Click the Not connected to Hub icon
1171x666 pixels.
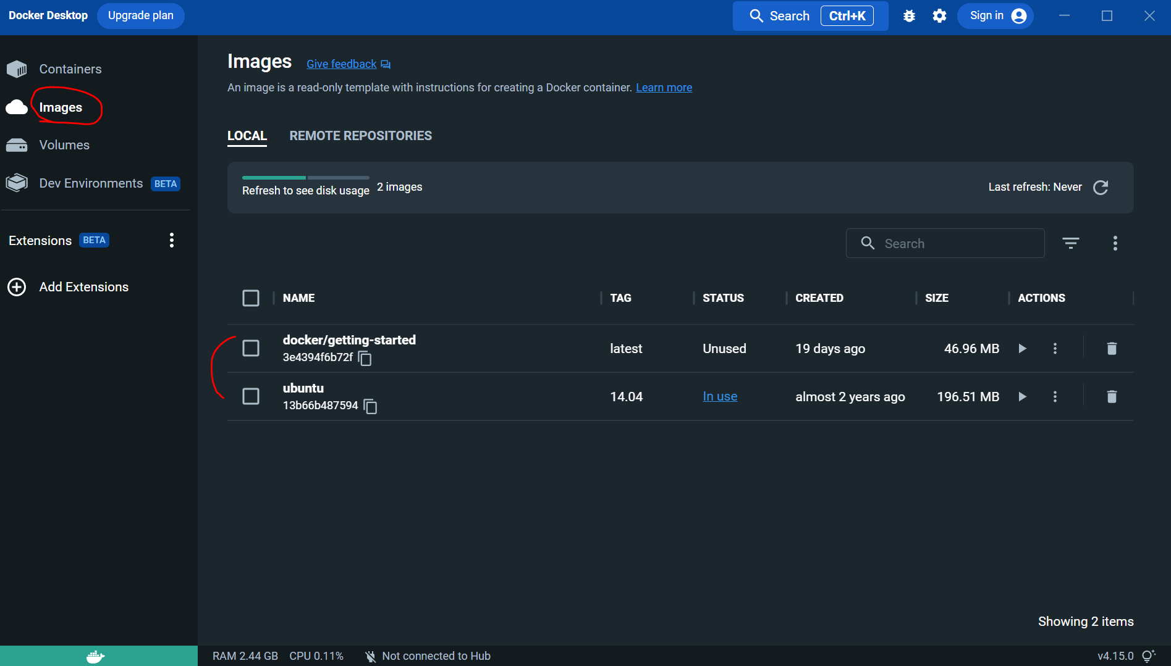tap(370, 657)
